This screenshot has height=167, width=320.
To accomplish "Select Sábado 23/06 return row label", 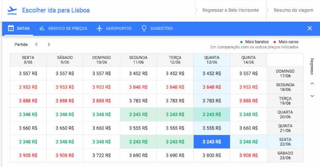I will pyautogui.click(x=285, y=155).
